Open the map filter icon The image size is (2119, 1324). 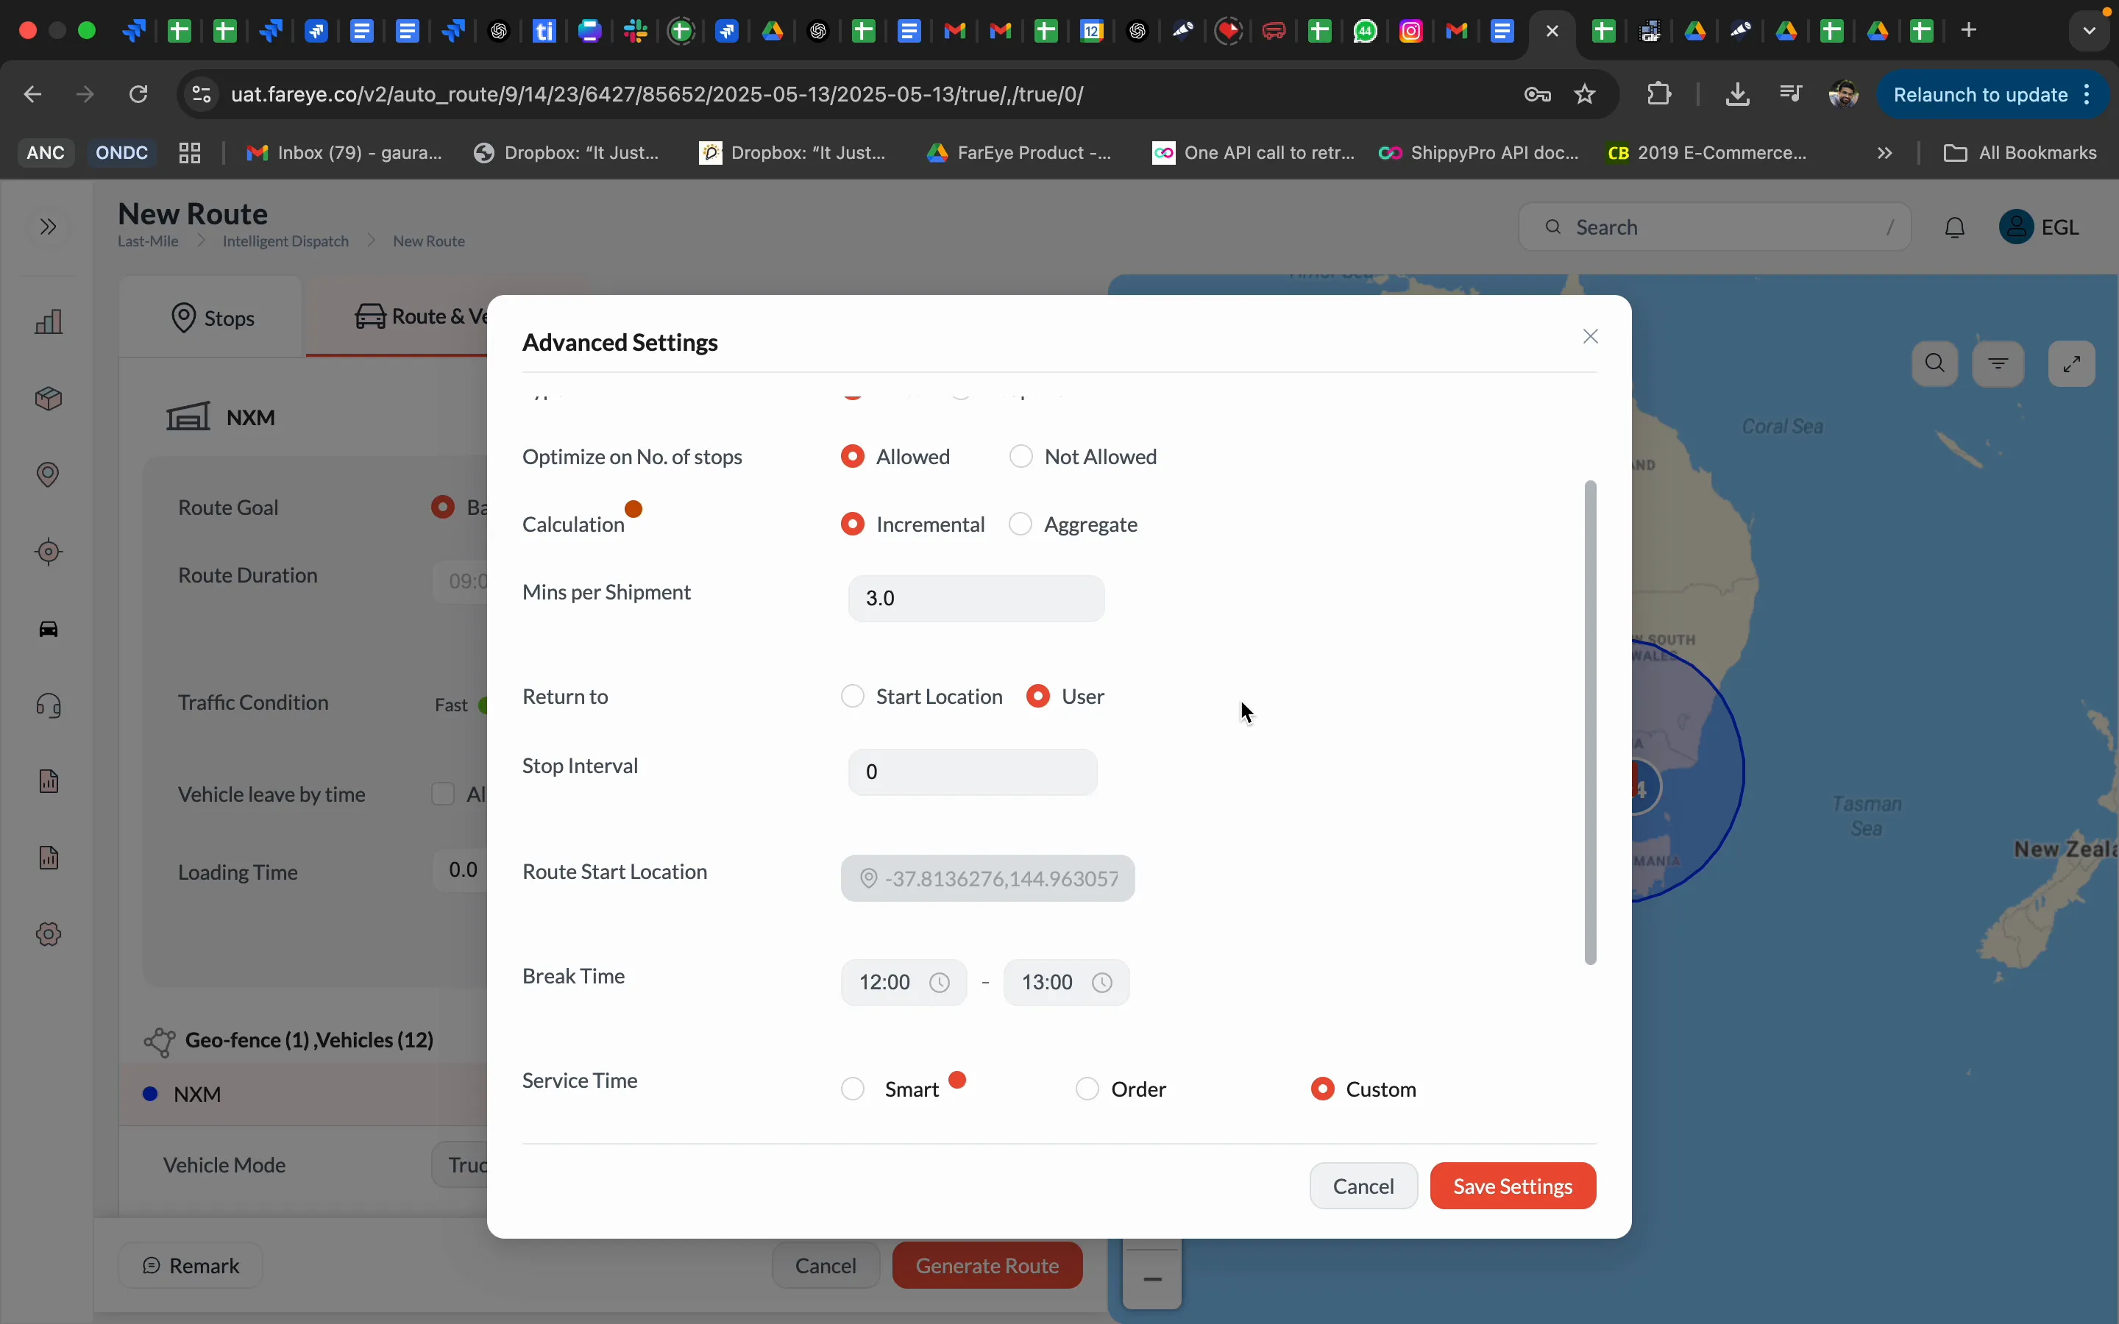(x=1998, y=363)
